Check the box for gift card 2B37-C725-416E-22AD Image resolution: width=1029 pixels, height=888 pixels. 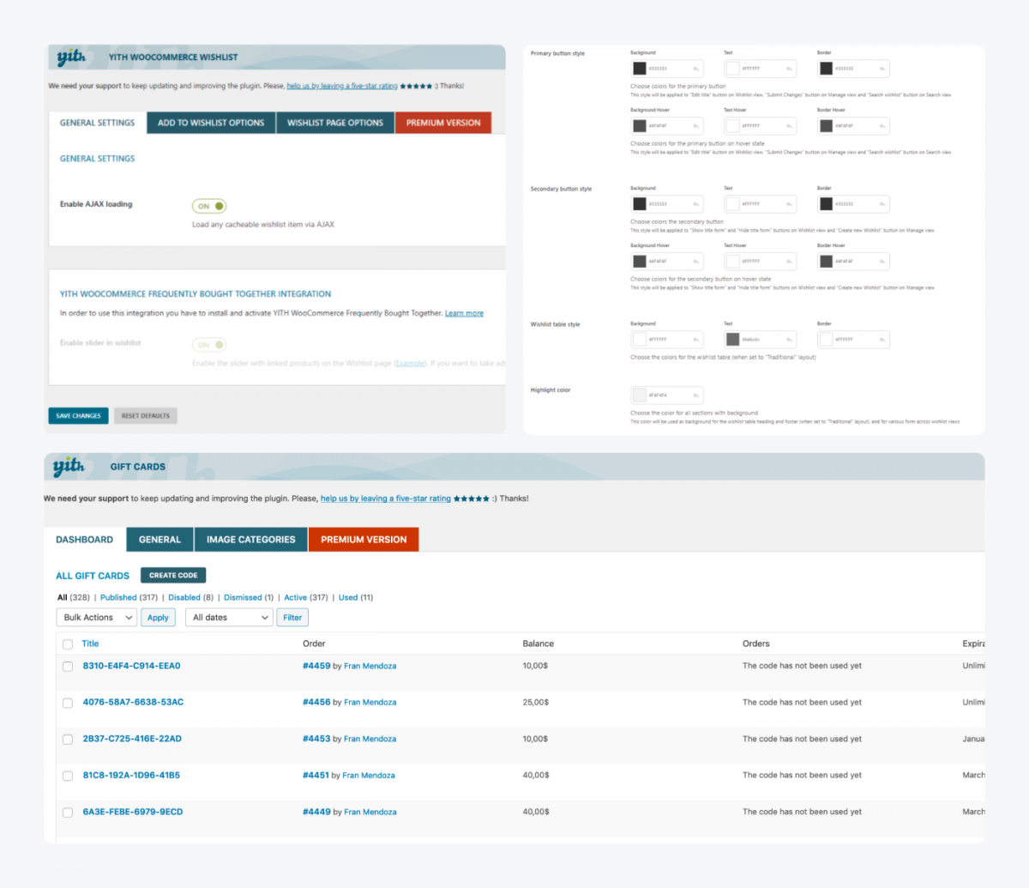coord(68,740)
